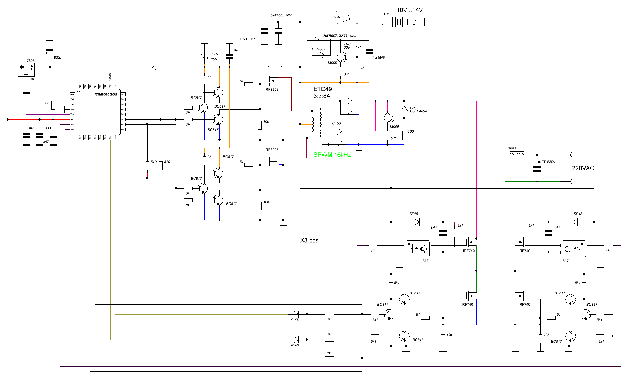Click the SWIM pin label above chip
This screenshot has height=378, width=627.
click(110, 77)
